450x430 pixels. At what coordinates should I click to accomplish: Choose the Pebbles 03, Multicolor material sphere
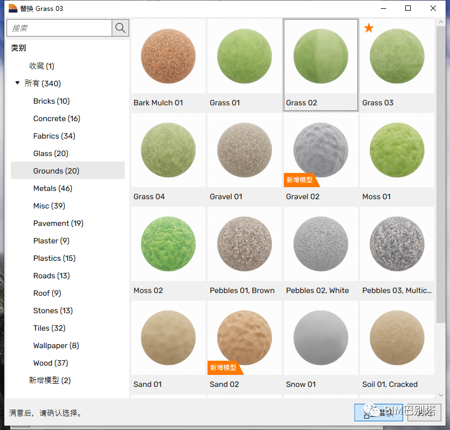click(x=397, y=244)
